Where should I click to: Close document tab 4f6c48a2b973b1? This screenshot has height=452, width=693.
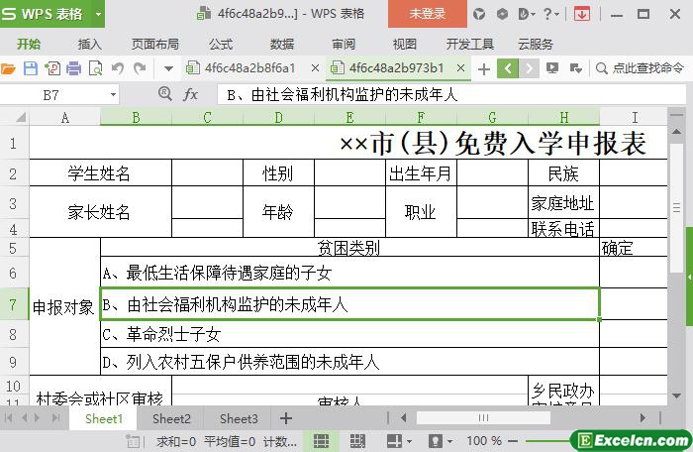pos(460,68)
